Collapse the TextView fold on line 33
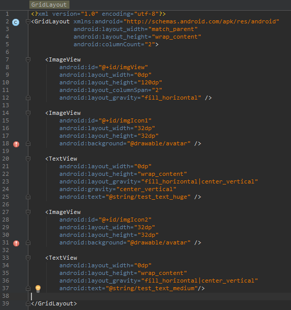The width and height of the screenshot is (291, 310). [28, 258]
